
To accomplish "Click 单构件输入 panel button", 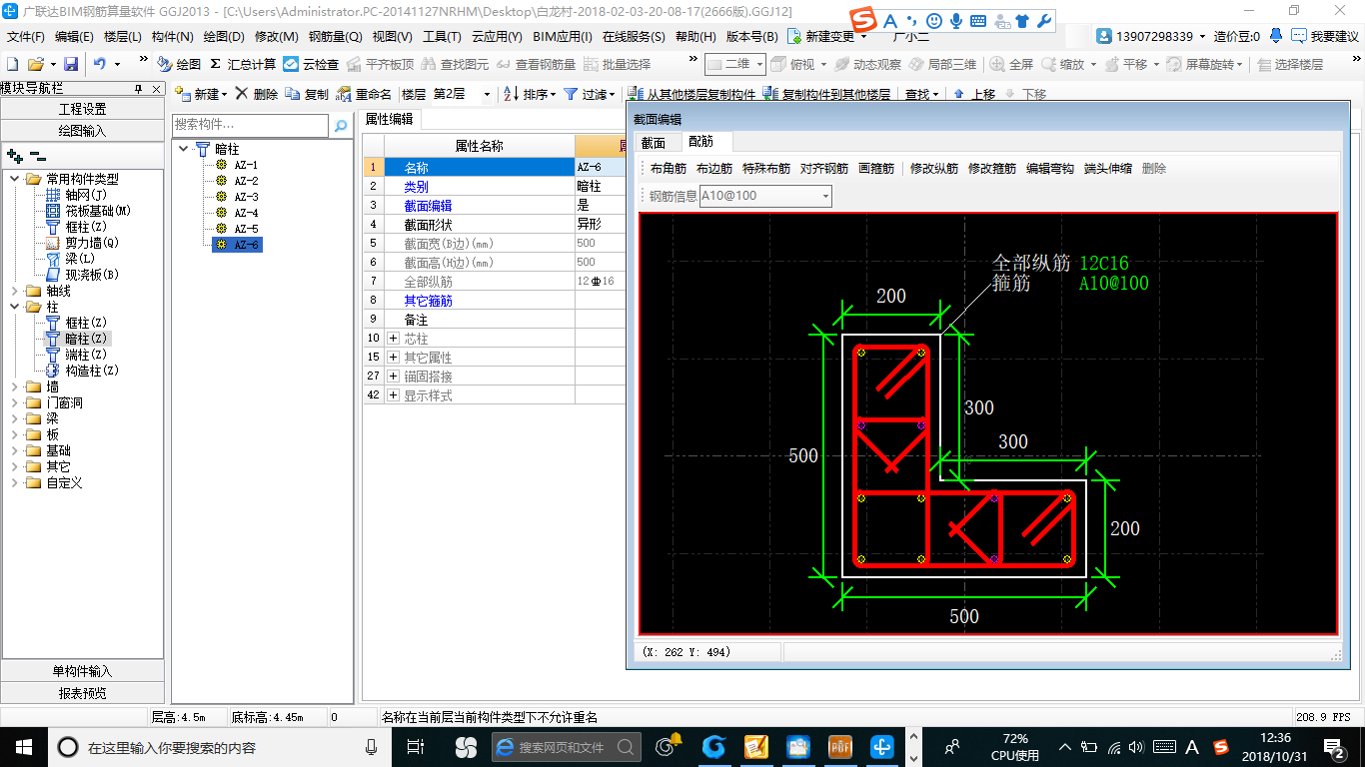I will (83, 671).
